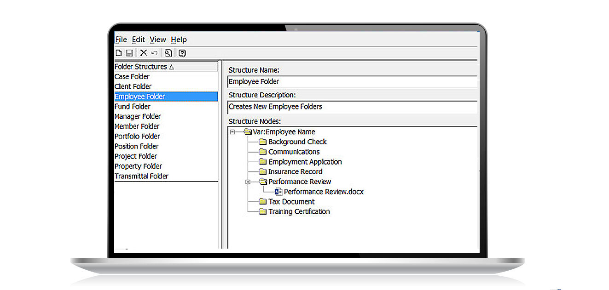
Task: Select the Training Certification node label
Action: point(299,212)
